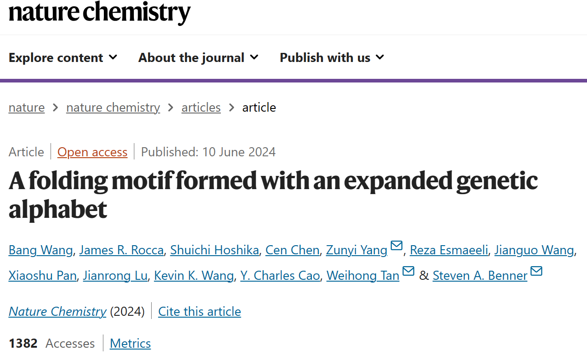Click the mail icon after Steven A. Benner

536,271
